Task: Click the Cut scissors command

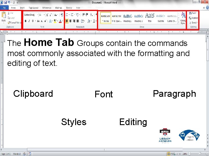Action: click(x=10, y=13)
